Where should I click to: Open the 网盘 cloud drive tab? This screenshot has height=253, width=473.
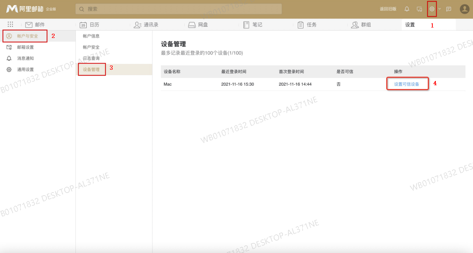(198, 25)
